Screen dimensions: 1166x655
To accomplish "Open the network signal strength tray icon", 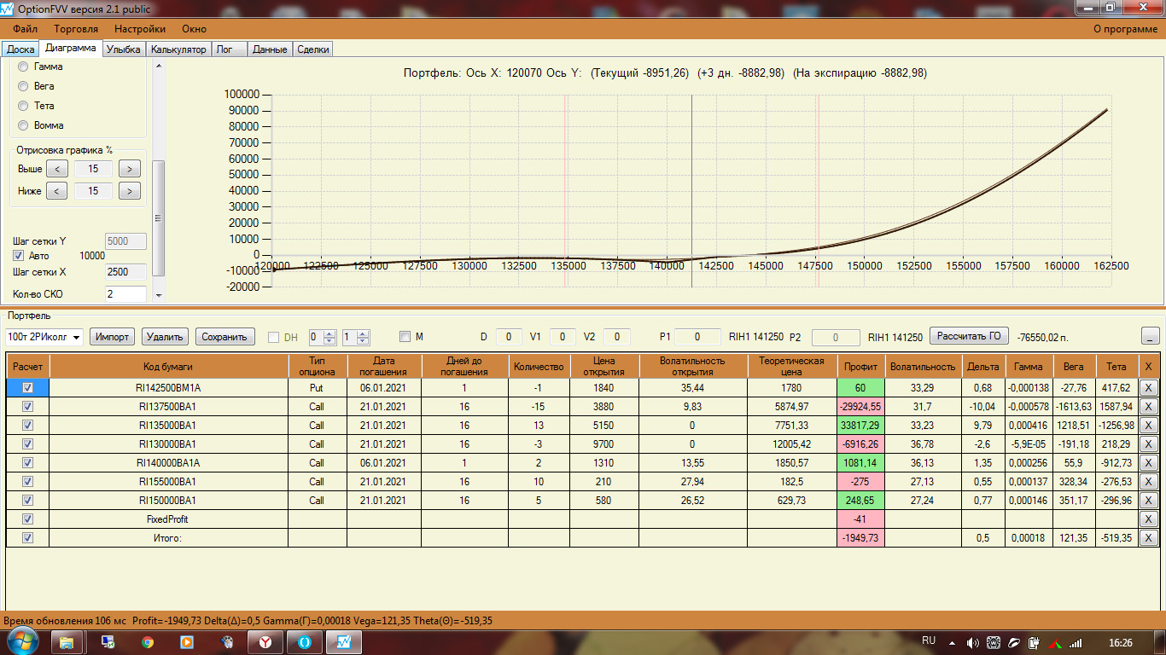I will [x=1076, y=642].
